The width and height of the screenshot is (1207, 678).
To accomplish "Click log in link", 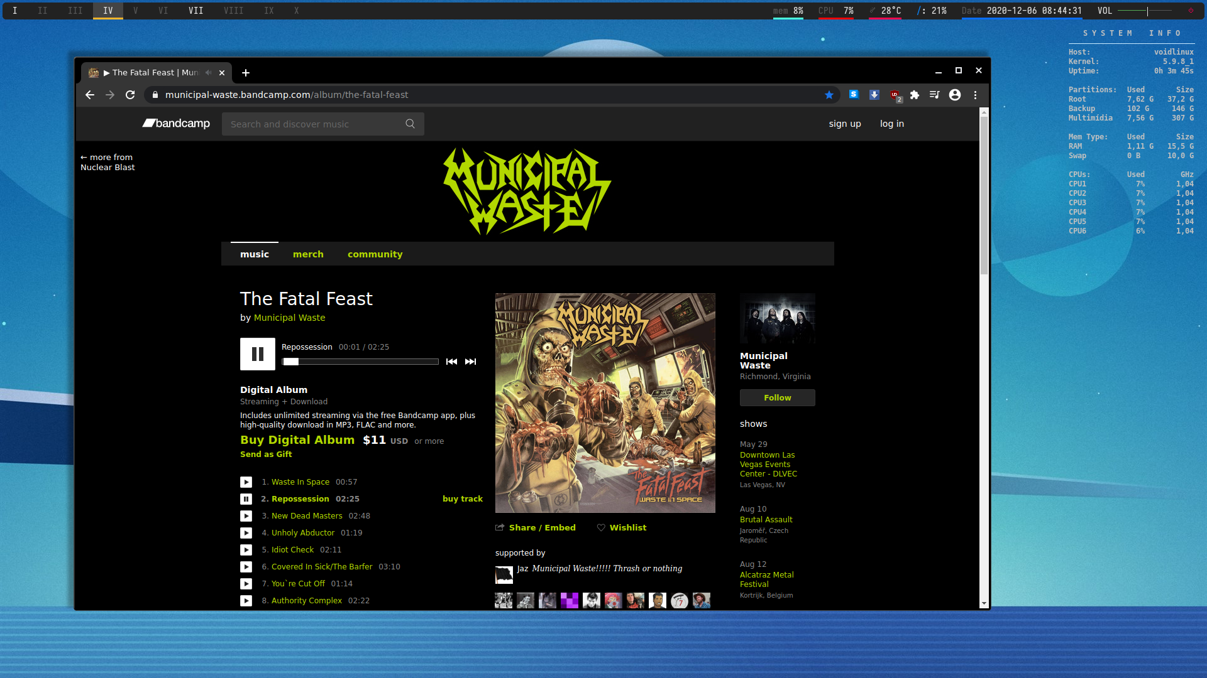I will (892, 124).
